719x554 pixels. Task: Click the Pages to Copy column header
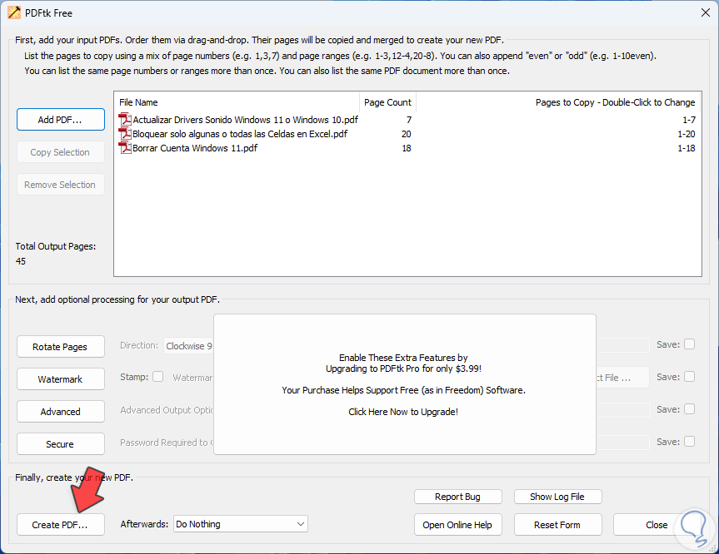(559, 102)
